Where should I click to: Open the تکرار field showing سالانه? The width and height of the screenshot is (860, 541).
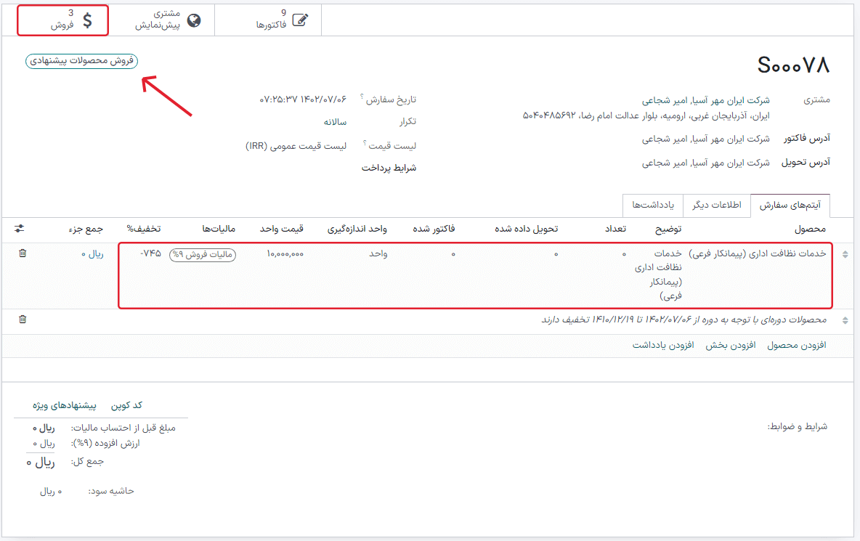coord(335,122)
